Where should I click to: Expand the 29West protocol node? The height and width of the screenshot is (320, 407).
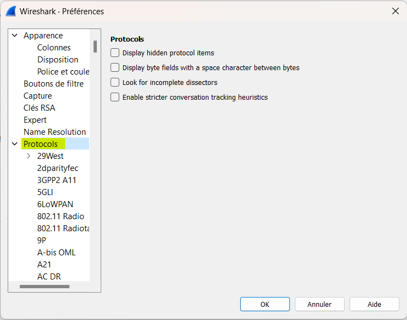pyautogui.click(x=28, y=156)
